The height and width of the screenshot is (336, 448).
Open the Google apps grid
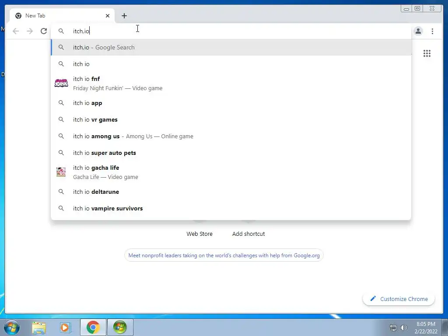[427, 53]
